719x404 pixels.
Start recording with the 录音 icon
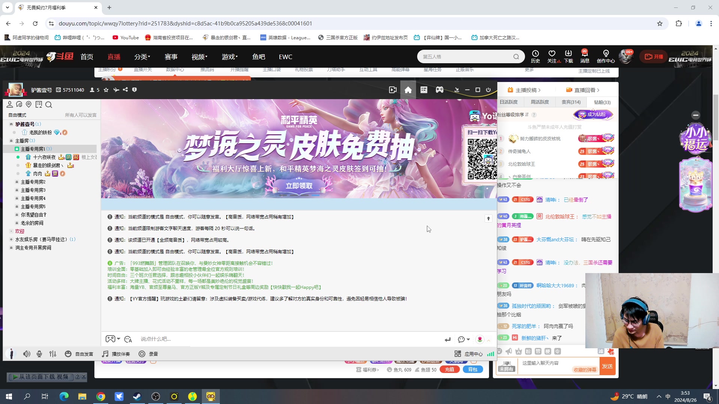click(x=142, y=354)
